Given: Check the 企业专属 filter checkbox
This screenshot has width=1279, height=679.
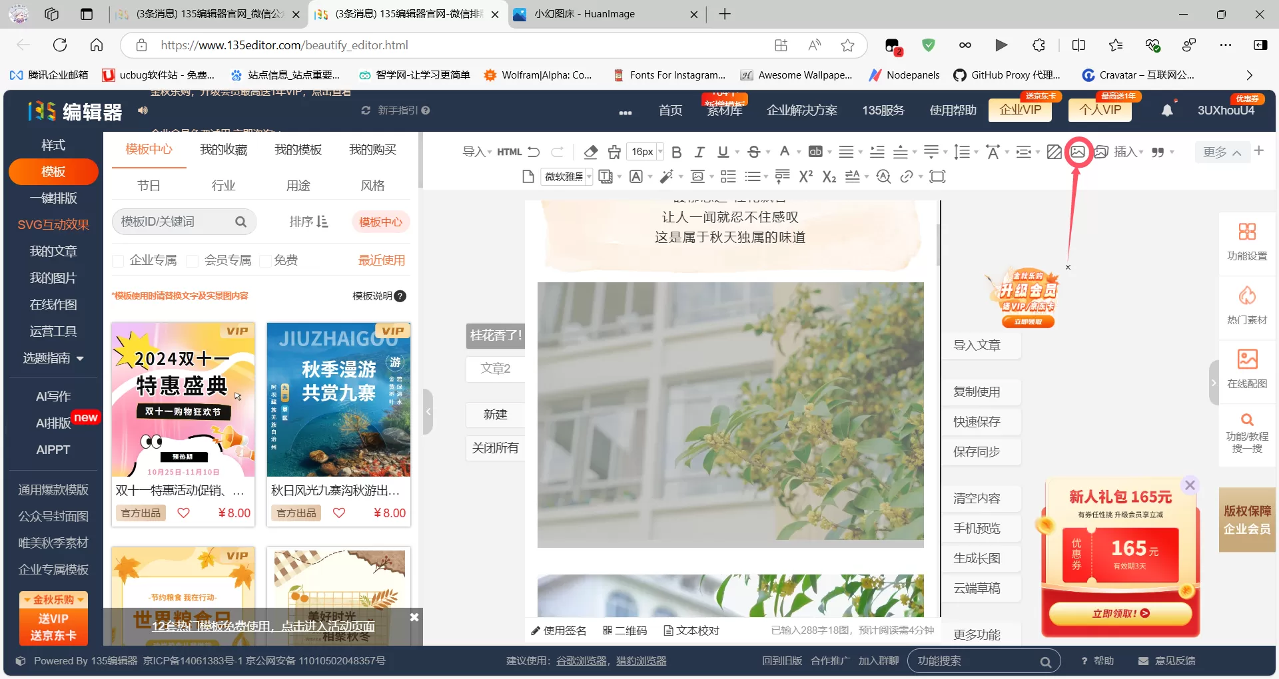Looking at the screenshot, I should coord(118,261).
